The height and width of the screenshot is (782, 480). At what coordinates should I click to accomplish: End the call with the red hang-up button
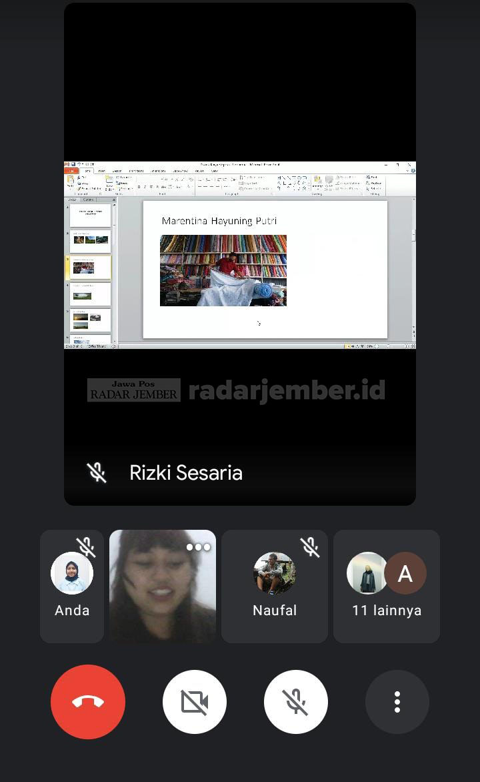point(88,702)
